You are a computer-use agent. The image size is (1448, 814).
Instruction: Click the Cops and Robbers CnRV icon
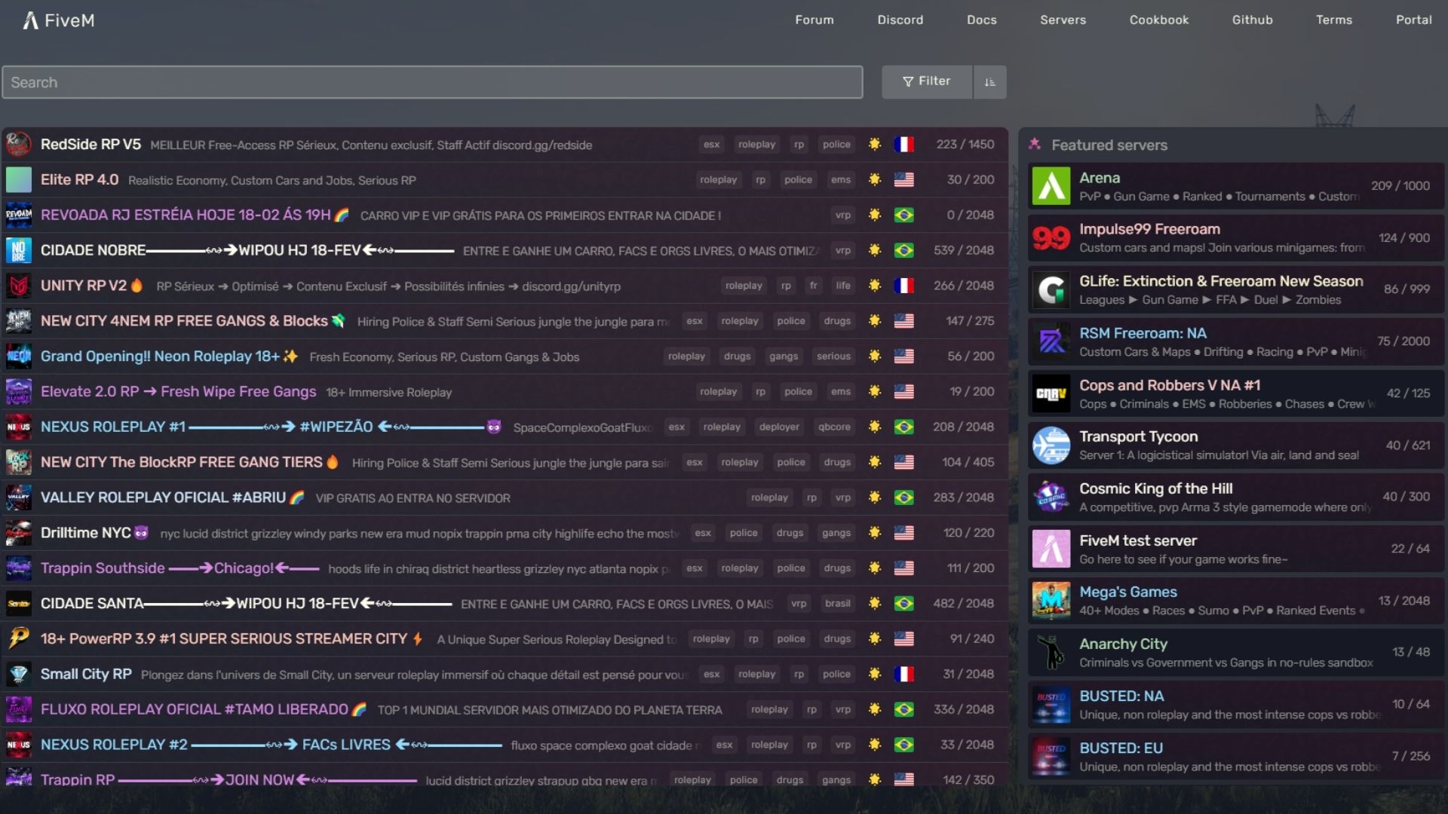click(x=1051, y=393)
